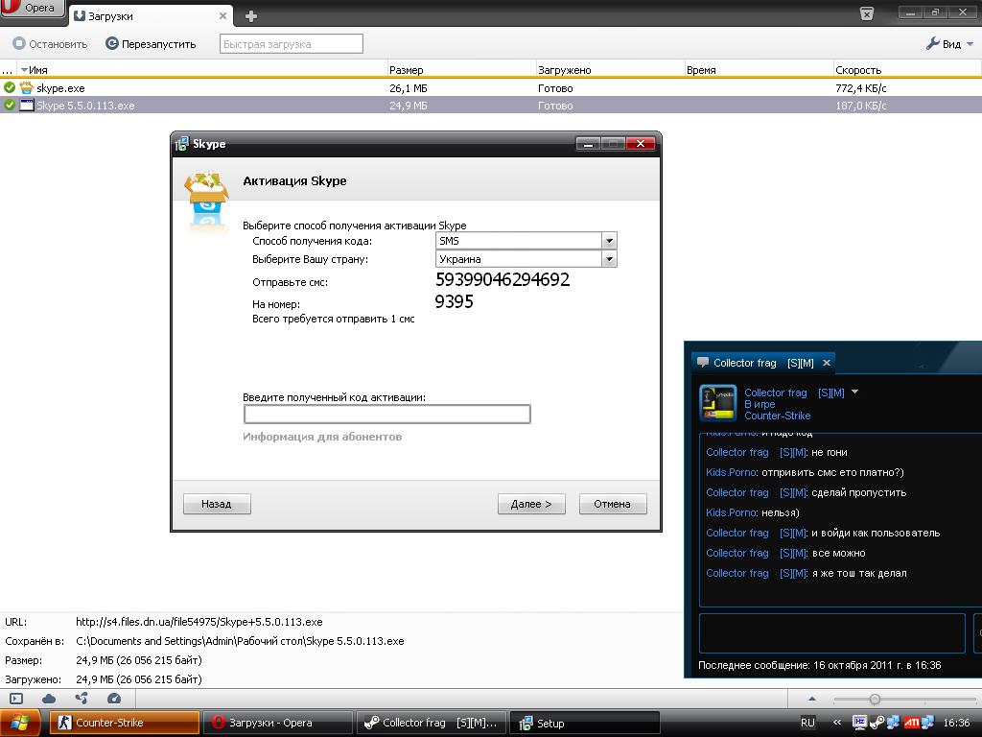Switch to the Setup taskbar item

click(585, 723)
